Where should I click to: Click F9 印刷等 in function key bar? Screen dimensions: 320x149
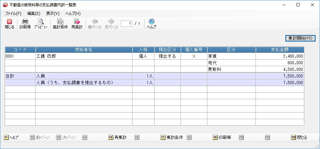pos(222,137)
